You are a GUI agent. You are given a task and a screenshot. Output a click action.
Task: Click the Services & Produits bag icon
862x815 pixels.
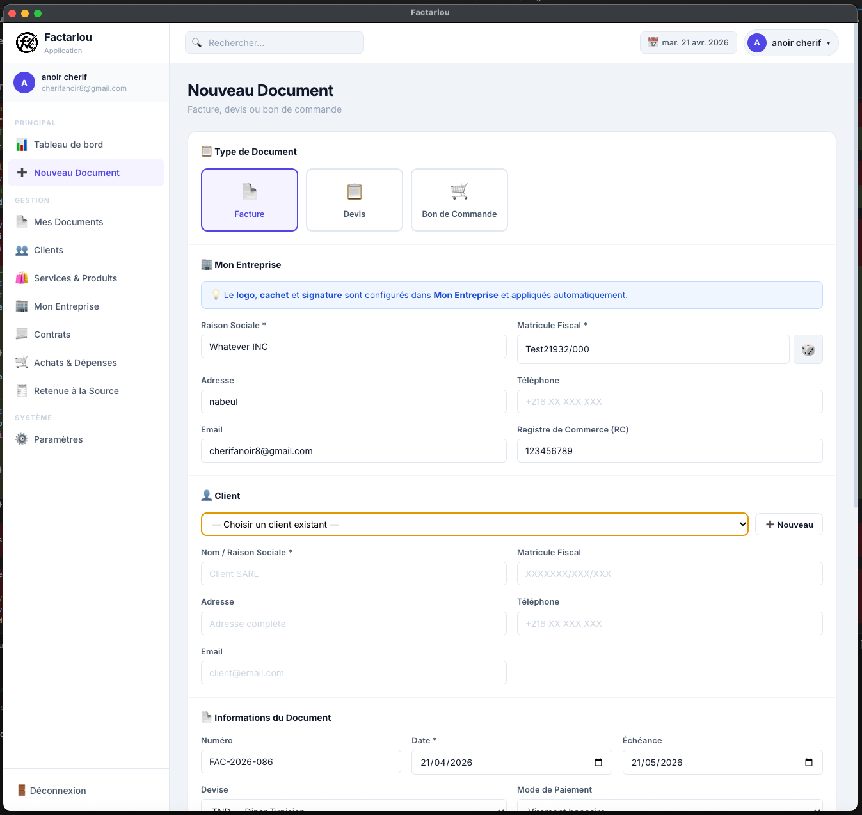[x=22, y=278]
